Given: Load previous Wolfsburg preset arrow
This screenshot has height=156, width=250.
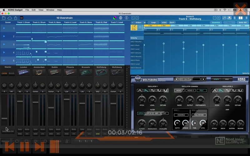Looking at the screenshot, I should [x=176, y=79].
